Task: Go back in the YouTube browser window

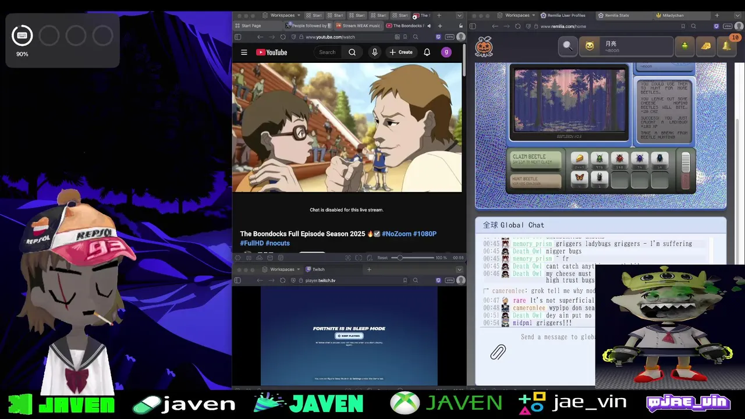Action: point(260,37)
